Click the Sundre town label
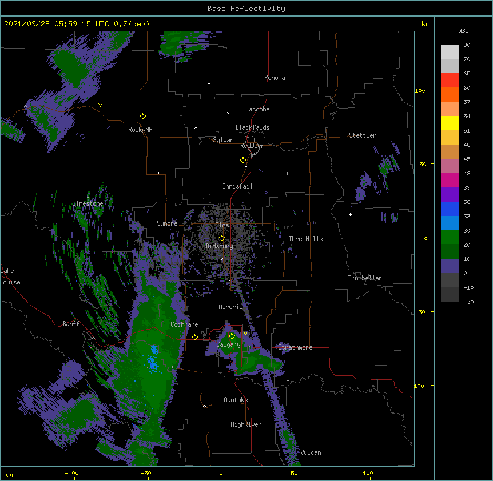 tap(167, 223)
